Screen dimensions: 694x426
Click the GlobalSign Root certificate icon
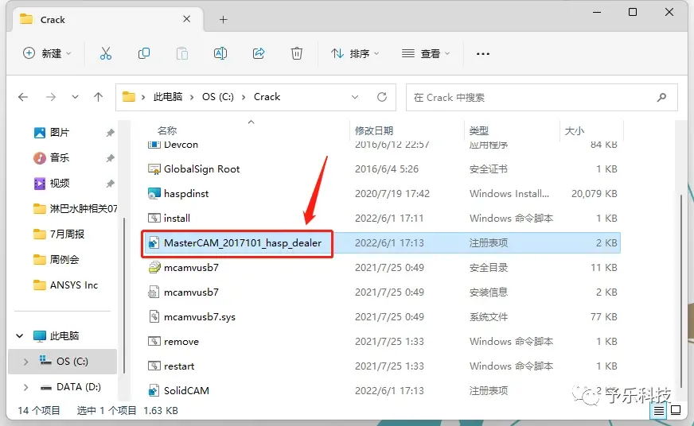(154, 168)
